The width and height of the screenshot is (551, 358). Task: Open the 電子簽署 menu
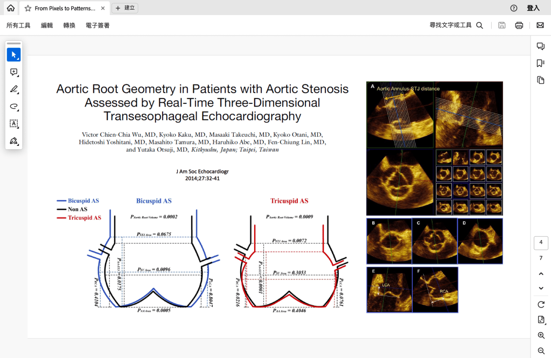pyautogui.click(x=97, y=25)
